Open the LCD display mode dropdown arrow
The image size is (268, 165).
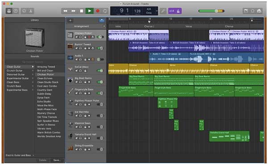click(157, 11)
